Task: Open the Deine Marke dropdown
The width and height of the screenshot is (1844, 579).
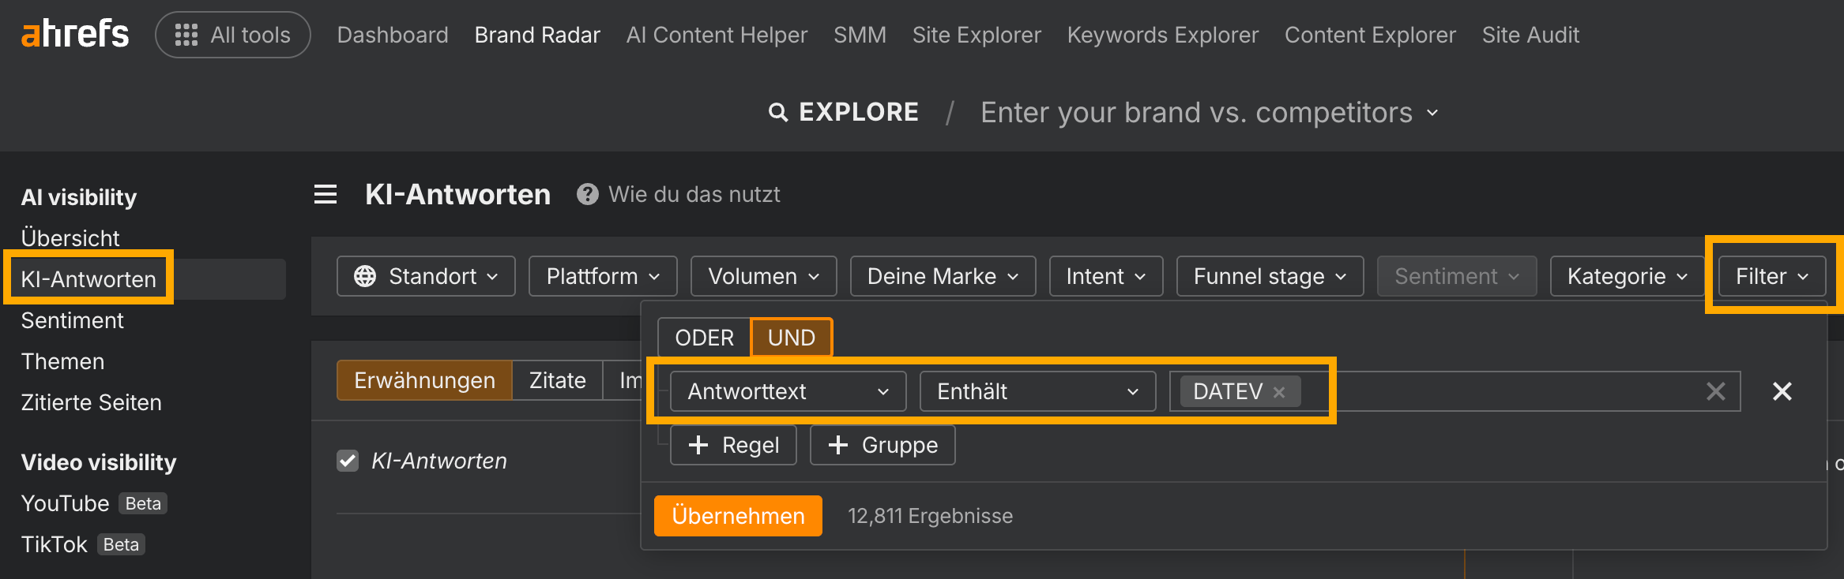Action: click(943, 276)
